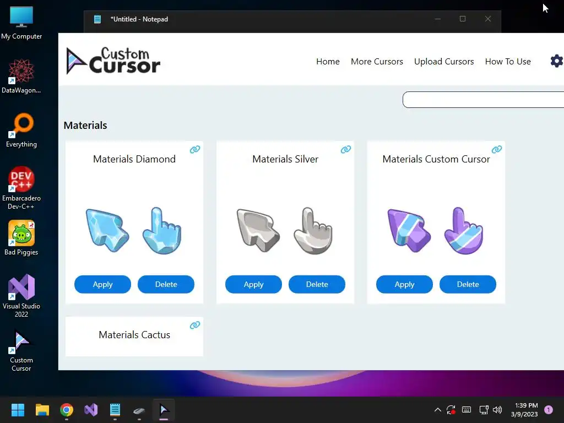Open Visual Studio from the taskbar
The width and height of the screenshot is (564, 423).
tap(91, 410)
